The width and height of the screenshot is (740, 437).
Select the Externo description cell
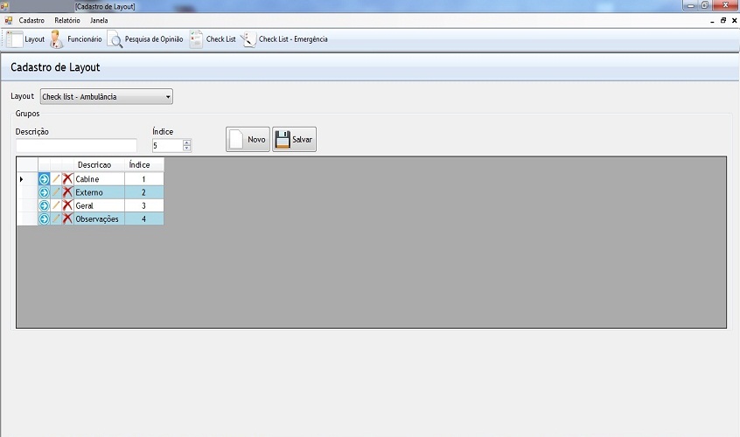click(x=99, y=192)
